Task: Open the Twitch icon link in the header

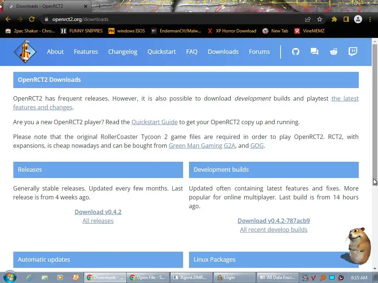Action: [353, 52]
